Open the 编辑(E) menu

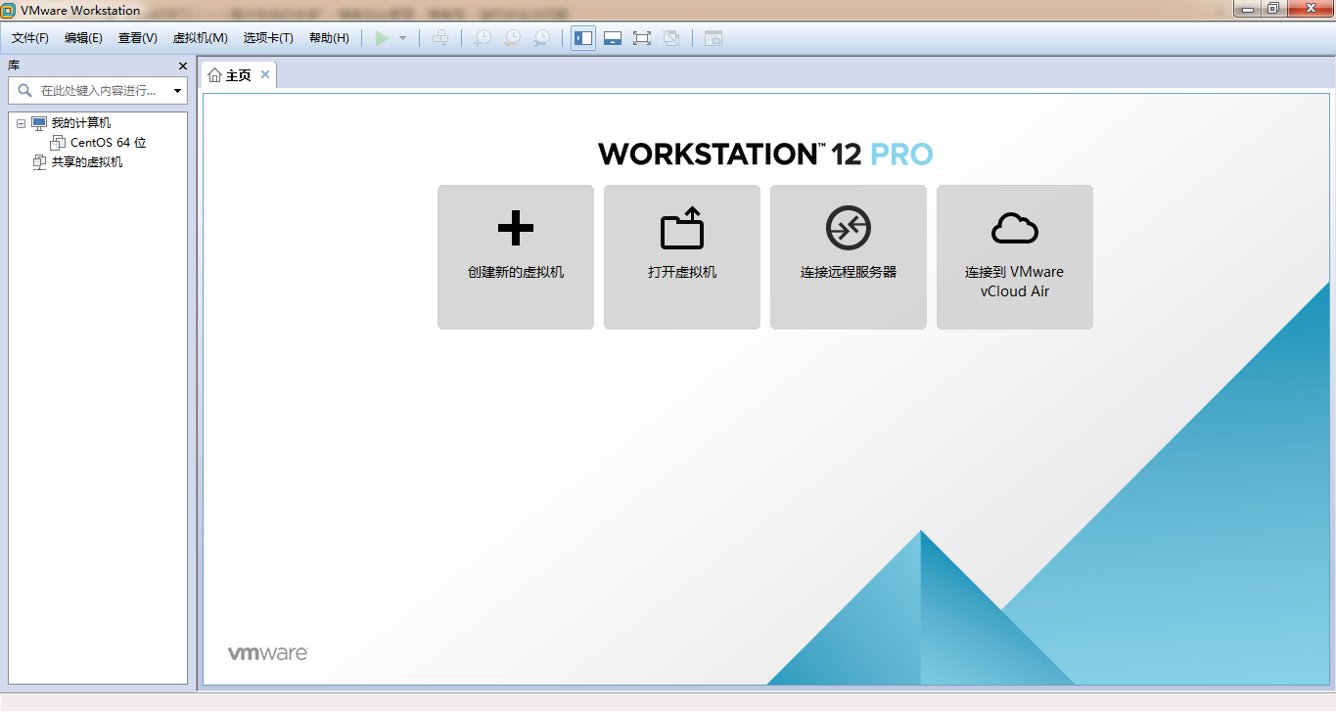coord(83,38)
